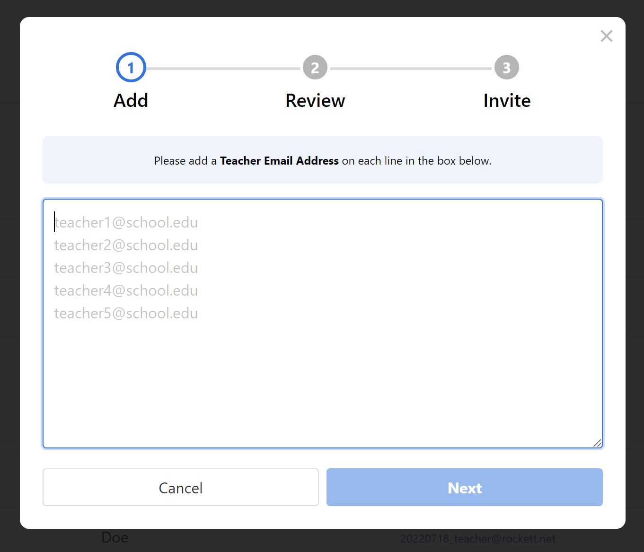
Task: Select the Add step label
Action: (x=131, y=101)
